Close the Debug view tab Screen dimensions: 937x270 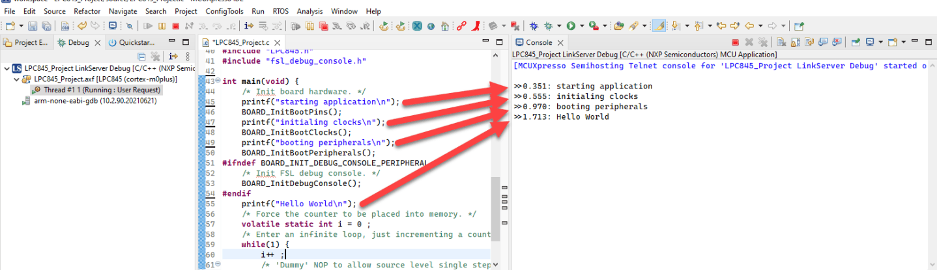(97, 43)
